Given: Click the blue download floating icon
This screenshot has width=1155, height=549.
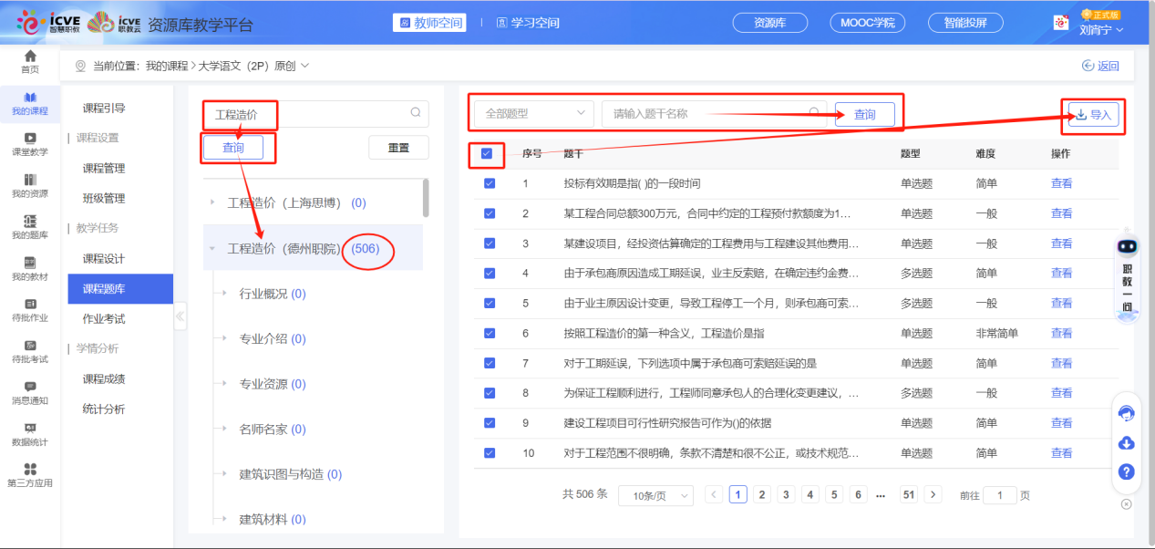Looking at the screenshot, I should pos(1126,442).
